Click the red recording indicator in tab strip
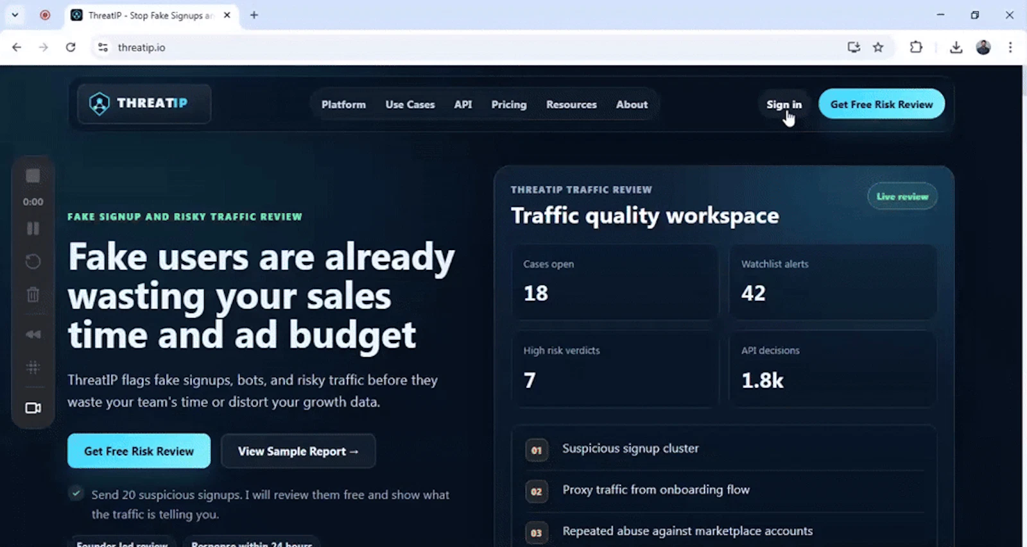Image resolution: width=1027 pixels, height=547 pixels. (x=45, y=15)
